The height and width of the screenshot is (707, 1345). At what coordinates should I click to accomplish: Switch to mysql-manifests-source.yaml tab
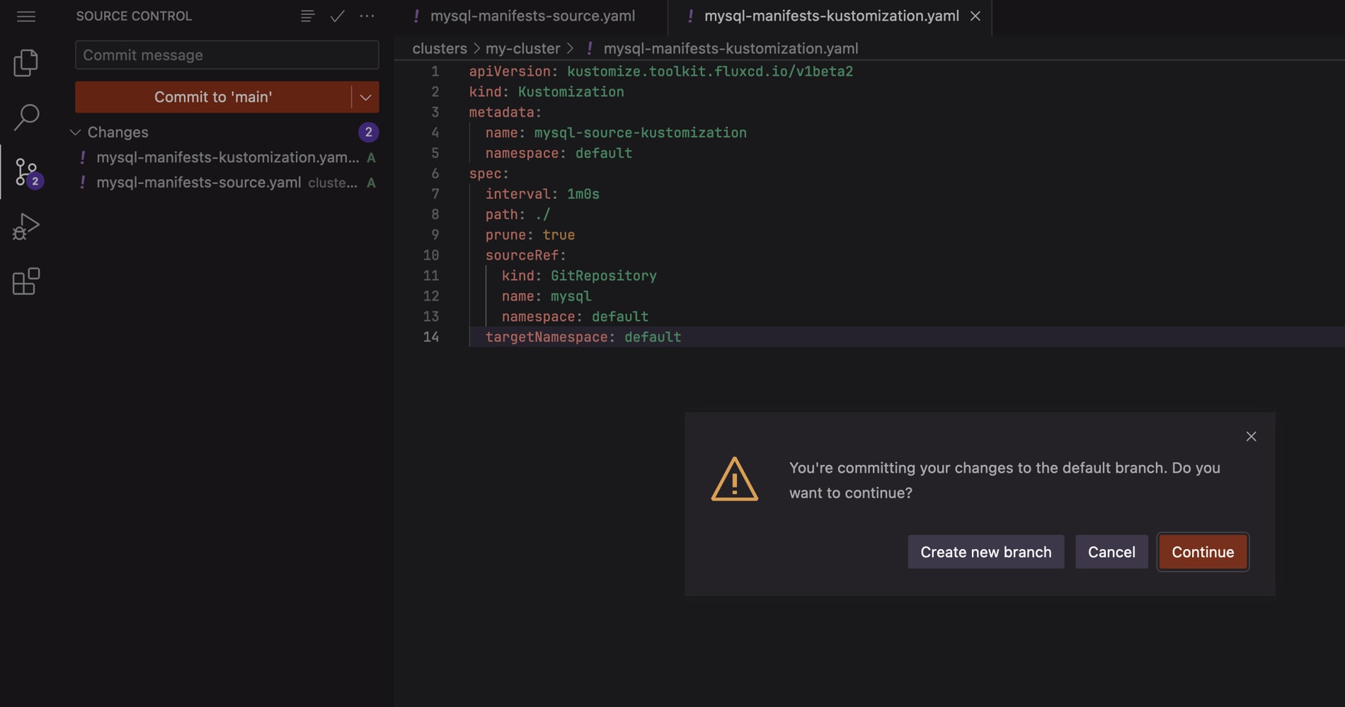click(532, 16)
